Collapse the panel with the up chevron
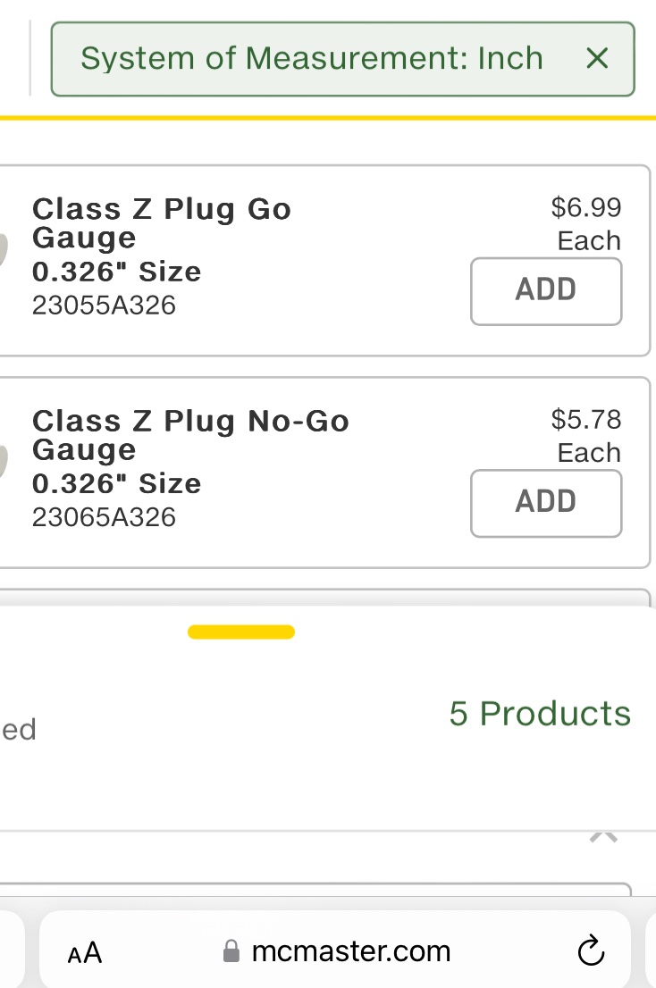Image resolution: width=656 pixels, height=988 pixels. (604, 837)
